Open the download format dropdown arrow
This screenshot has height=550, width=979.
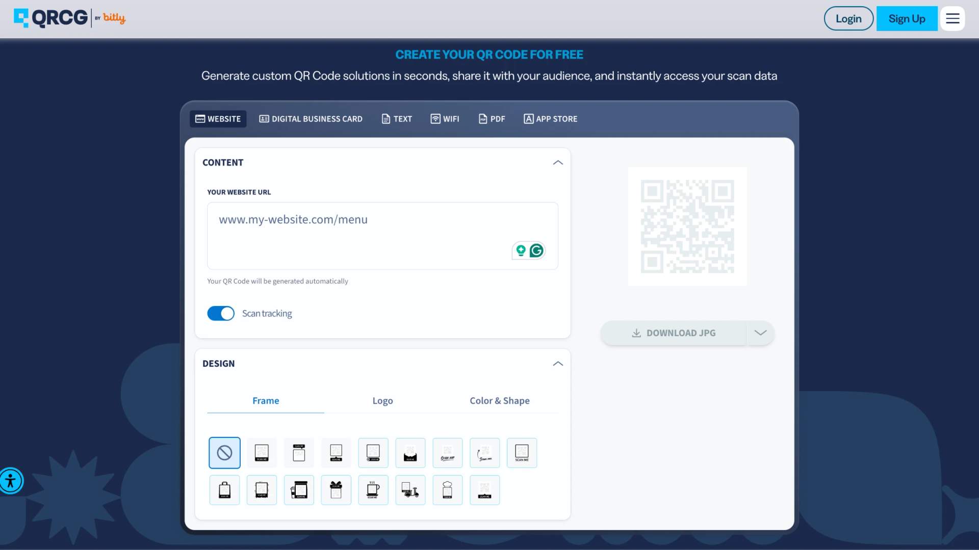point(760,333)
